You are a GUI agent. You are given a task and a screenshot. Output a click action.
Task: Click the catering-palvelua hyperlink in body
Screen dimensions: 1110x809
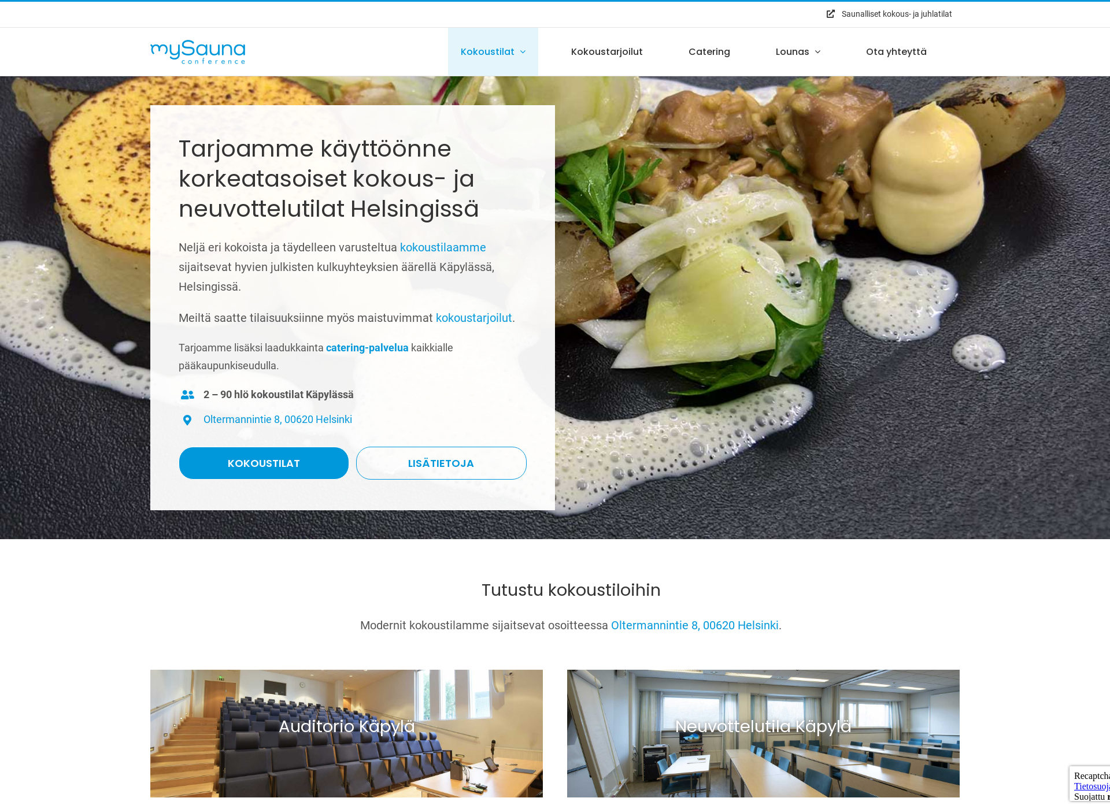(368, 348)
